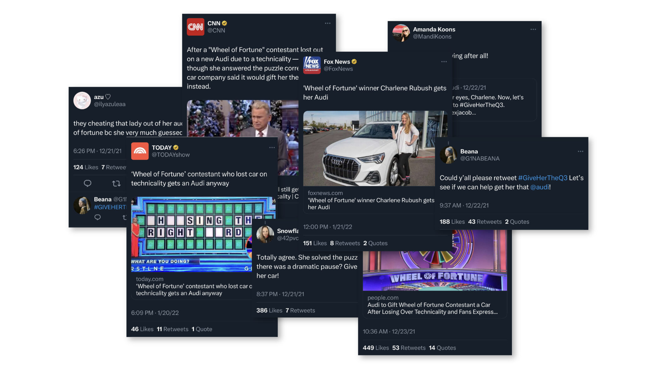Expand the three-dot menu on Fox News tweet

click(x=444, y=62)
